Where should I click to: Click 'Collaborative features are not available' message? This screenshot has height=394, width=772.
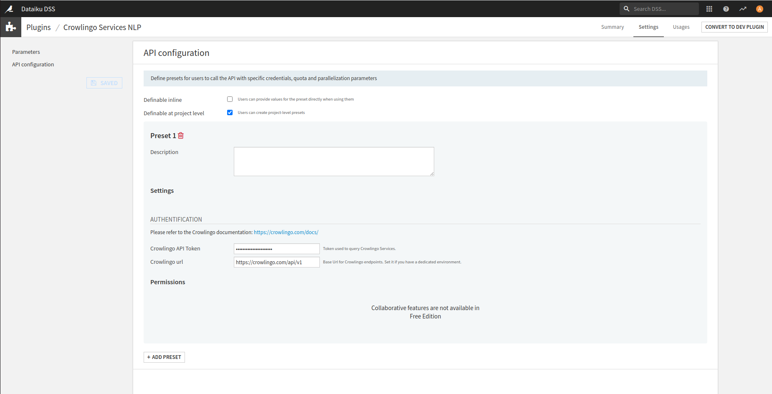(425, 312)
